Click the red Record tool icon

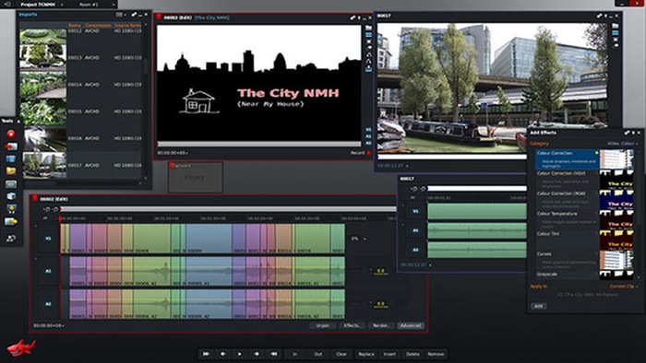[x=11, y=134]
